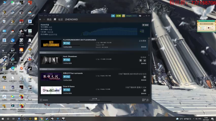Image resolution: width=216 pixels, height=121 pixels.
Task: Open the Fear surrounds game thumbnail
Action: (51, 77)
